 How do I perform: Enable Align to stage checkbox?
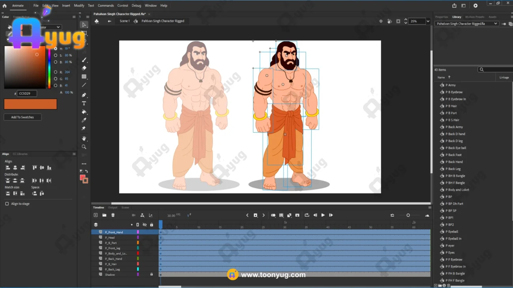(x=7, y=204)
